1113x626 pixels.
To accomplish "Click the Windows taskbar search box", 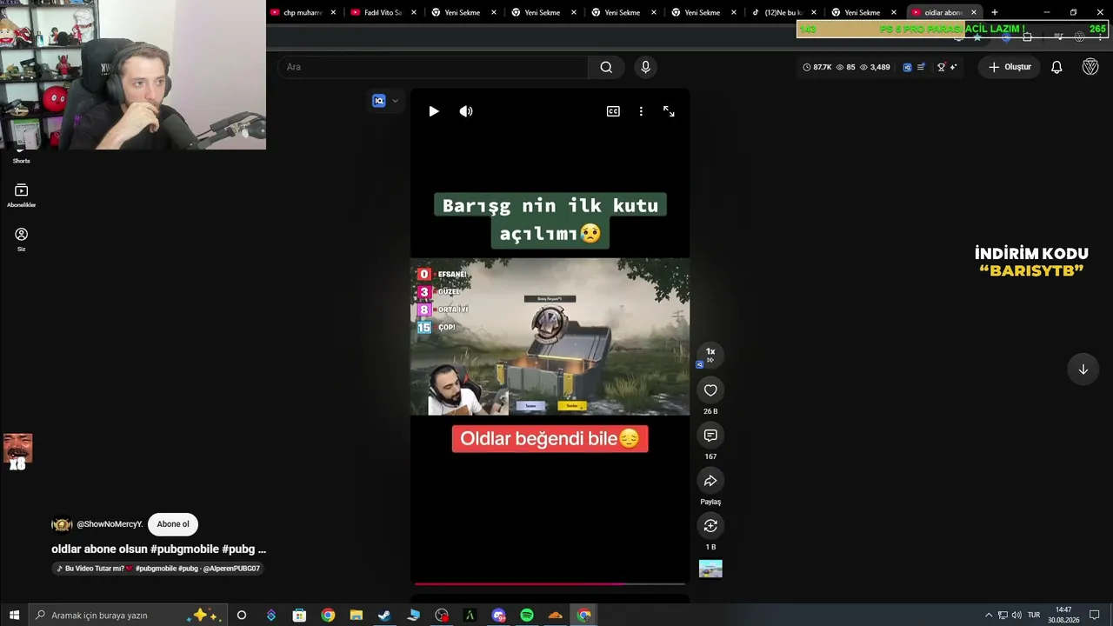I will pos(127,616).
